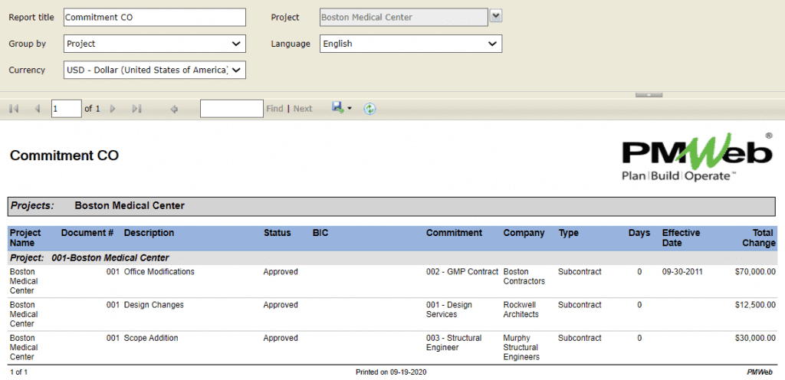Click the Total Change column header
The height and width of the screenshot is (380, 785).
pos(758,238)
